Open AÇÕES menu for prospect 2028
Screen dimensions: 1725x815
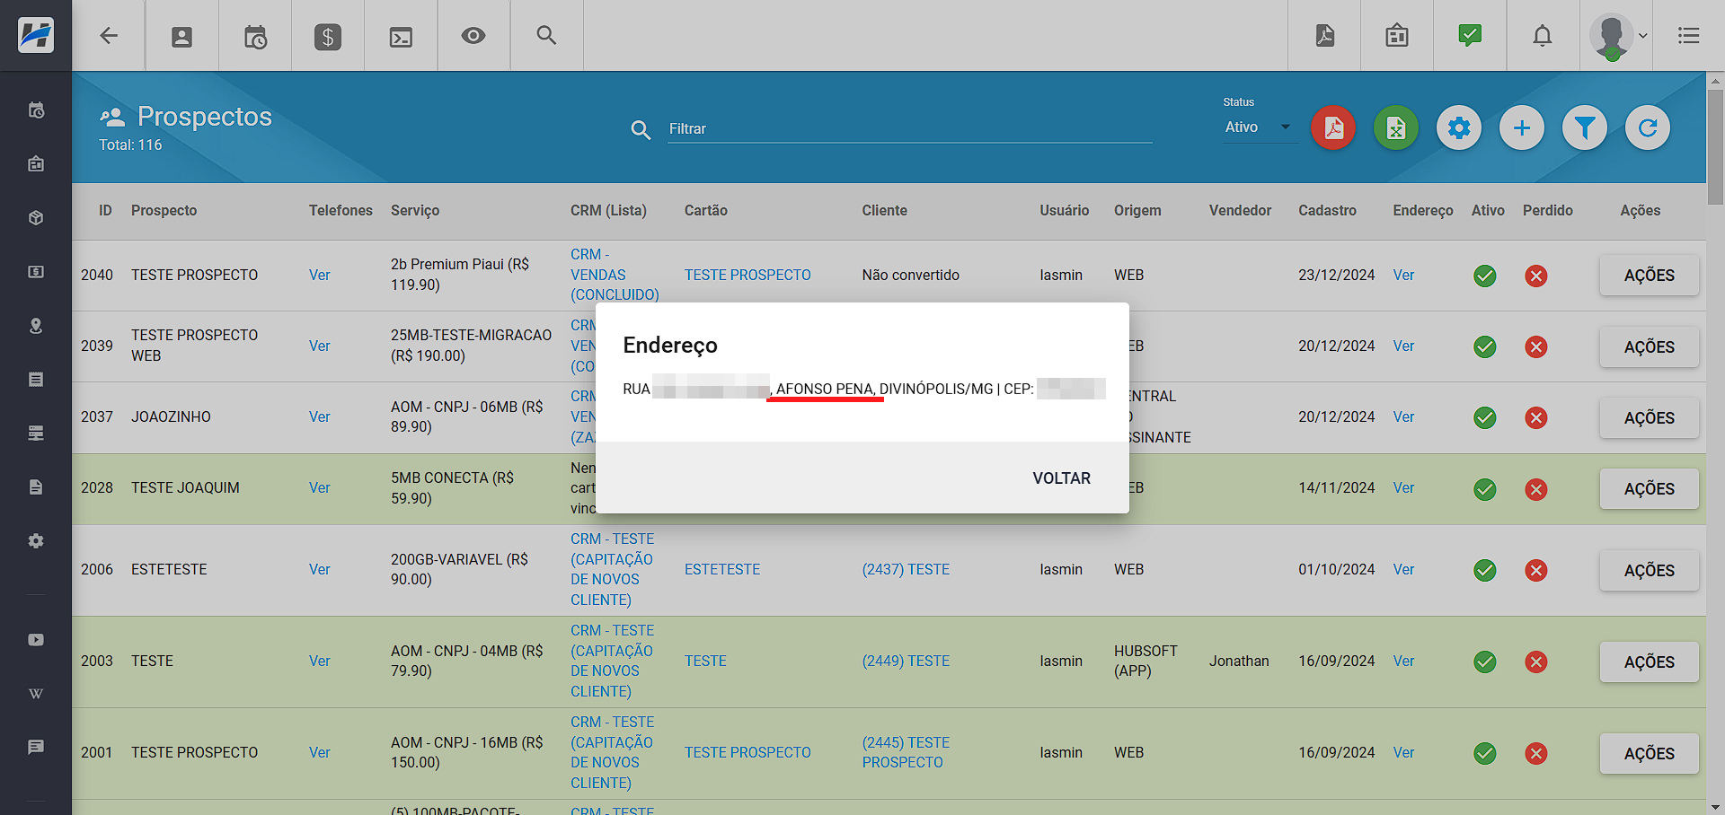(x=1649, y=488)
